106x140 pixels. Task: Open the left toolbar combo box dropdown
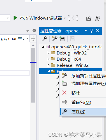point(8,18)
